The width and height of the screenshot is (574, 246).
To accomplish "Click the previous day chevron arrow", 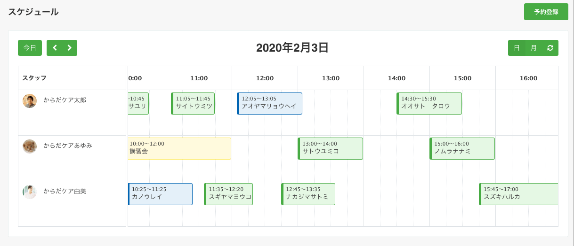I will pos(55,48).
